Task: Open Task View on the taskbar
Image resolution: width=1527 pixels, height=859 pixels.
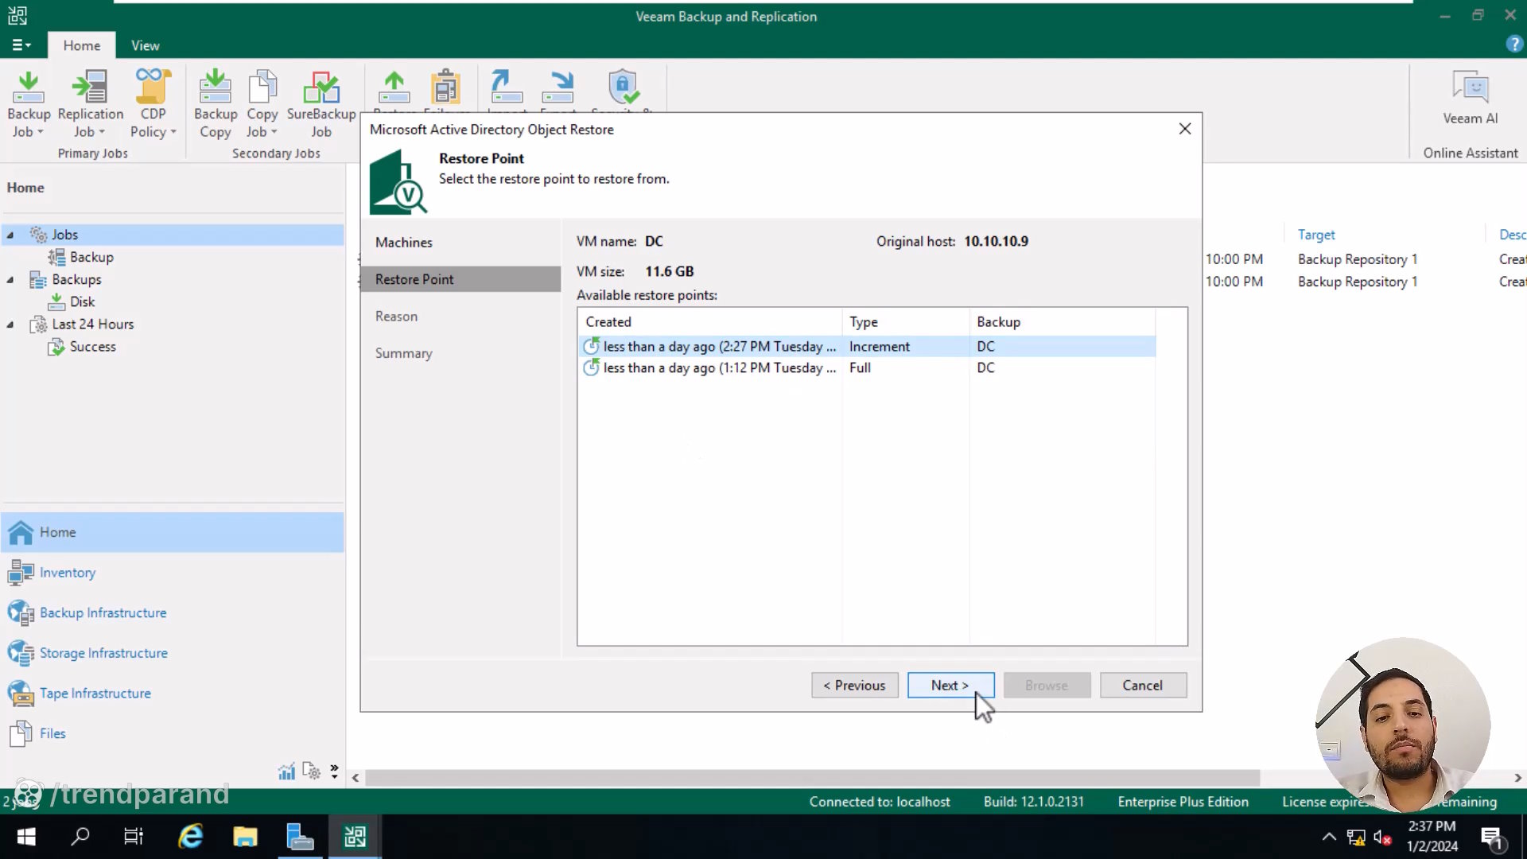Action: (x=134, y=837)
